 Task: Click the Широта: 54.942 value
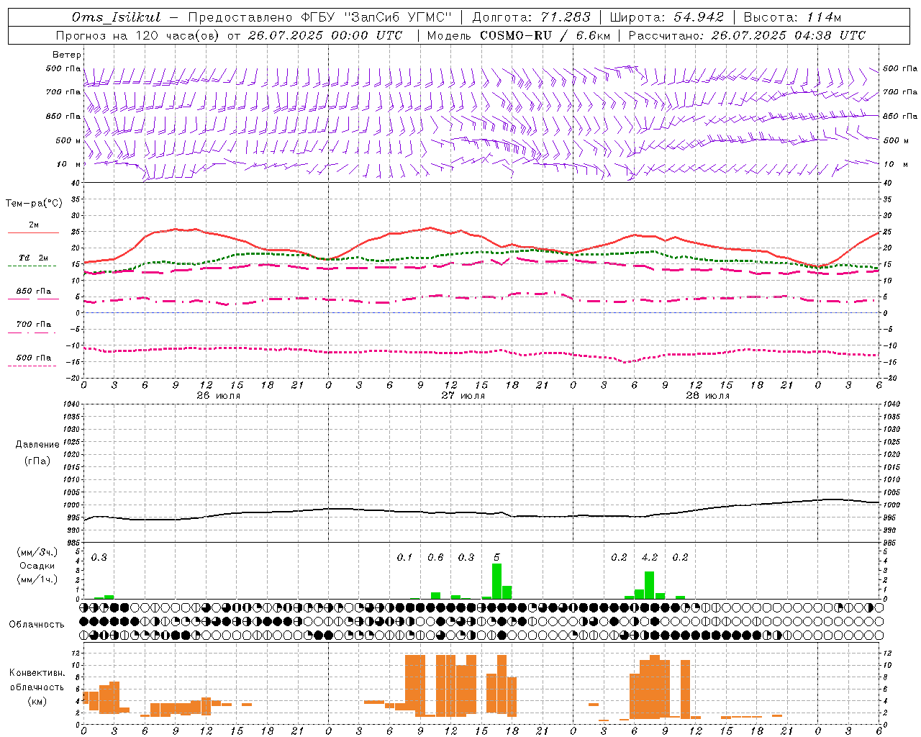point(666,17)
